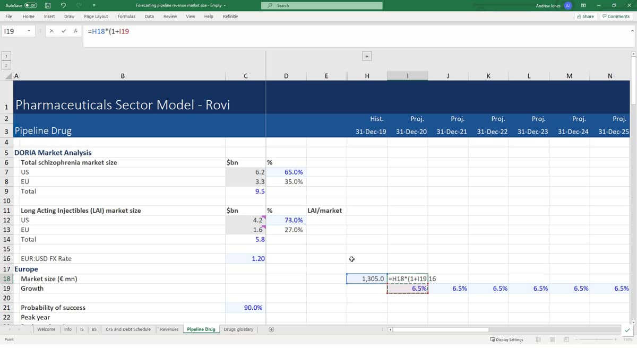
Task: Click the 65.0% US market share cell
Action: pyautogui.click(x=286, y=172)
